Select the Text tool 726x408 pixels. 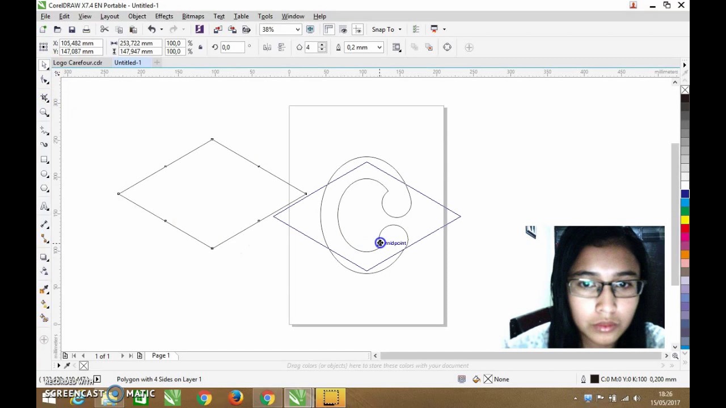click(x=45, y=207)
